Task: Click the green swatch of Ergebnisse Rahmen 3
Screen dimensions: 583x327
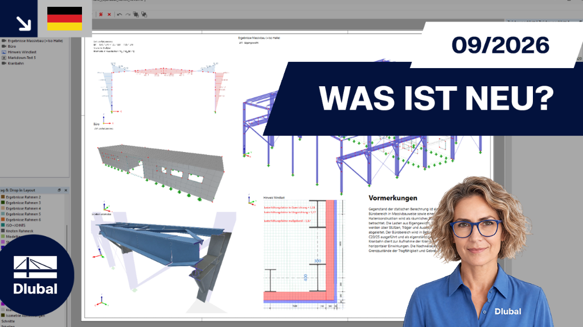Action: tap(3, 203)
